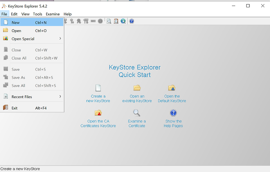The height and width of the screenshot is (172, 270).
Task: Select the Save menu entry
Action: tap(32, 69)
